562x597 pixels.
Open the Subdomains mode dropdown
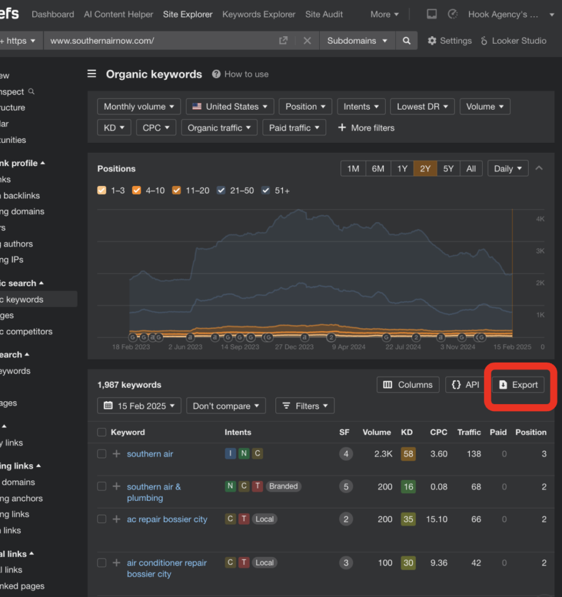click(x=357, y=41)
